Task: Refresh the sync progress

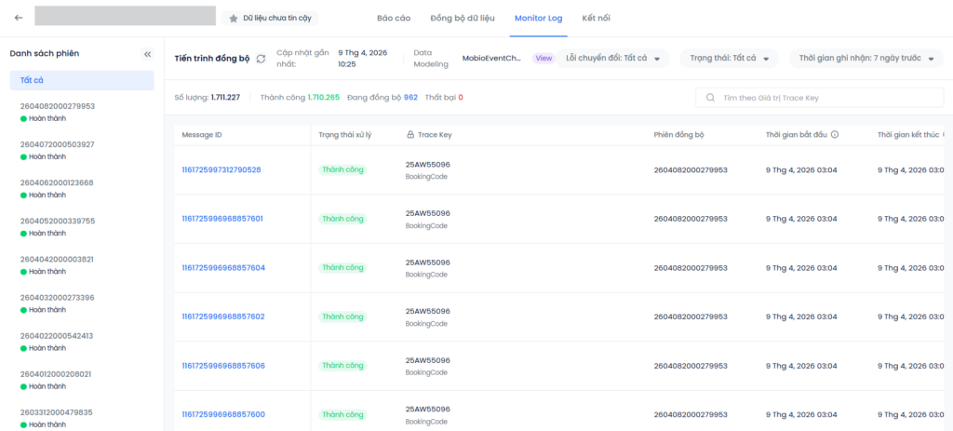Action: [x=262, y=59]
